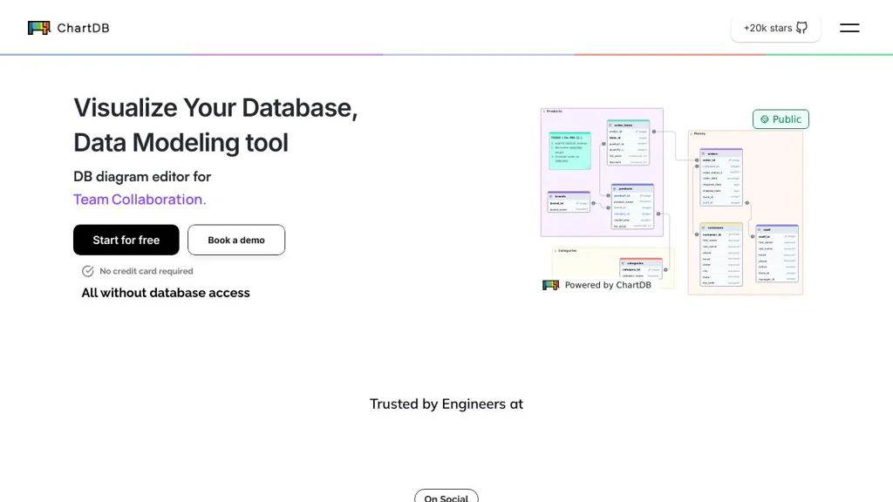Click the GitHub icon beside the stars count
893x502 pixels.
802,28
